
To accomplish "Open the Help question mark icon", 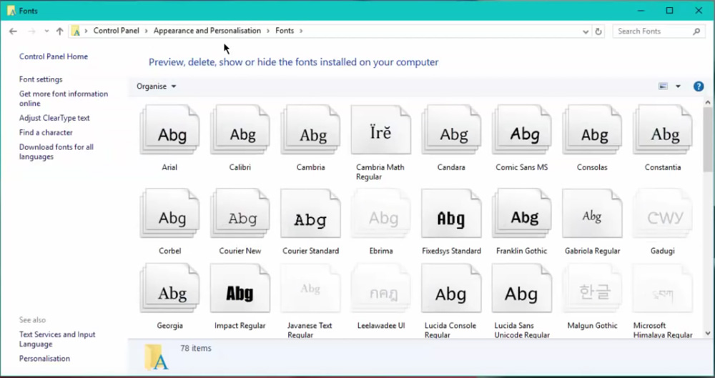I will tap(698, 86).
